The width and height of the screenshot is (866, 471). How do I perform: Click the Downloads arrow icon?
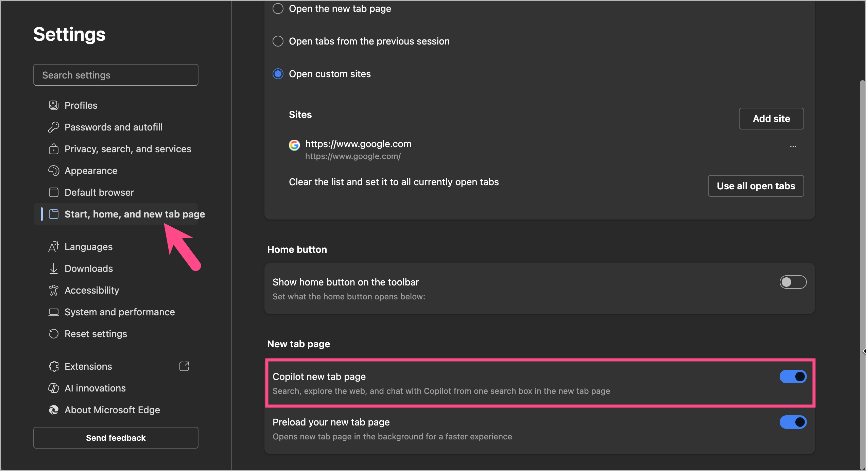(53, 268)
